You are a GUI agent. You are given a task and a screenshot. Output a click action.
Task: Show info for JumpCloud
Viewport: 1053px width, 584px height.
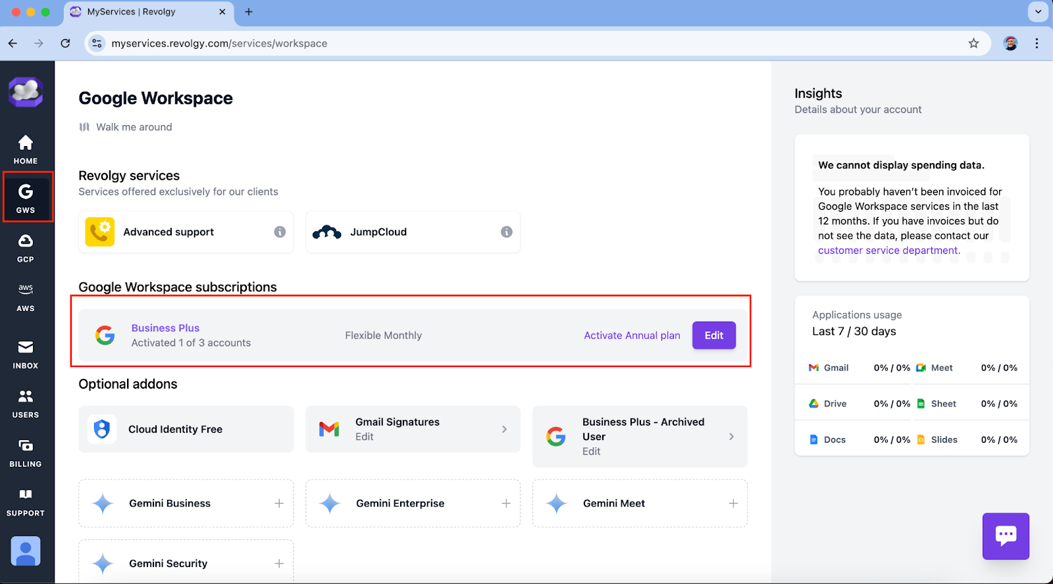506,231
